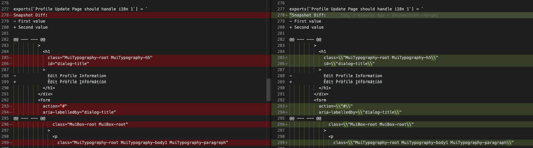The height and width of the screenshot is (148, 533).
Task: Click line number 281 in the modified pane
Action: 281,33
